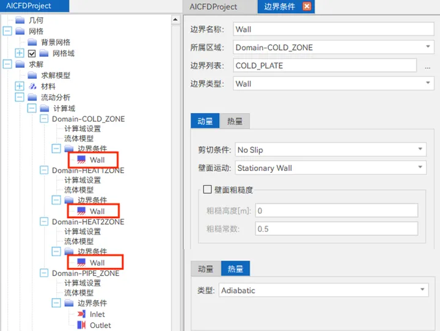440x331 pixels.
Task: Collapse the 网格 tree node
Action: (7, 31)
